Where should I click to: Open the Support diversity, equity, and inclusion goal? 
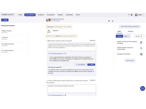pyautogui.click(x=125, y=49)
